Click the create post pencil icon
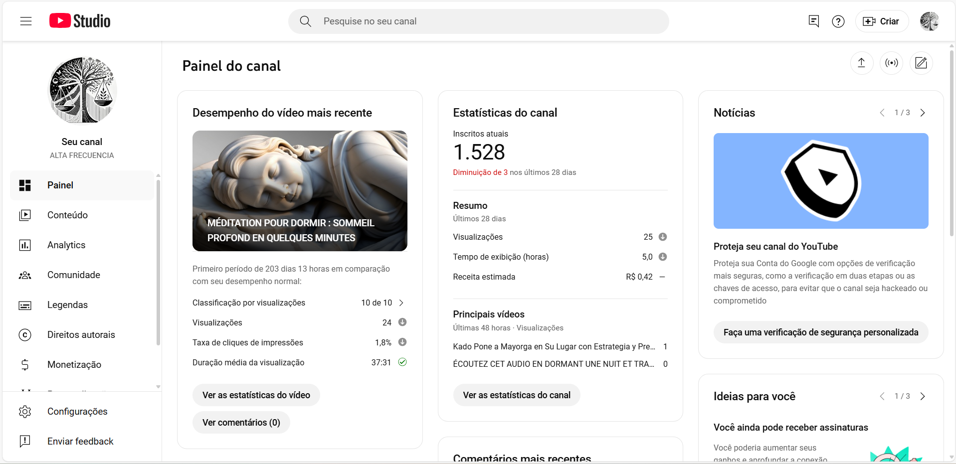The width and height of the screenshot is (956, 464). tap(921, 63)
